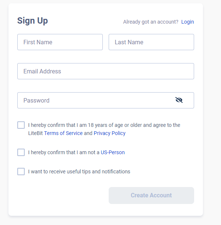Click into the Last Name field
Image resolution: width=221 pixels, height=225 pixels.
[x=151, y=42]
